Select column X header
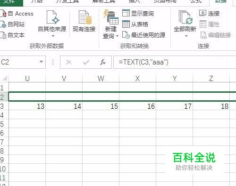Image resolution: width=236 pixels, height=186 pixels. (138, 78)
